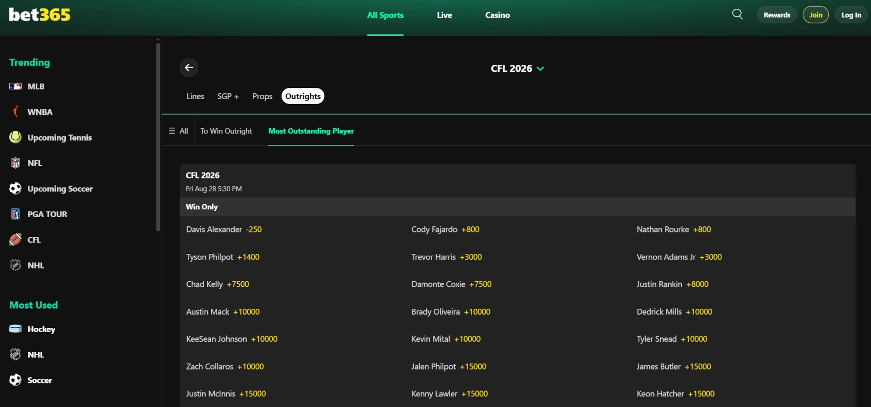The width and height of the screenshot is (871, 407).
Task: Click the NHL shield icon in Trending
Action: (x=15, y=265)
